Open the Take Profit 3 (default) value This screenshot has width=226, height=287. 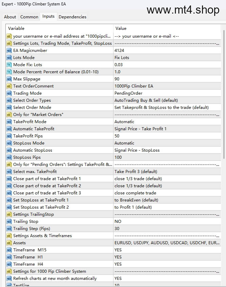point(167,172)
